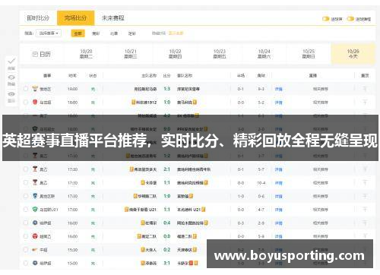Image resolution: width=380 pixels, height=275 pixels.
Task: Switch to the 即时比分 tab
Action: pos(38,18)
